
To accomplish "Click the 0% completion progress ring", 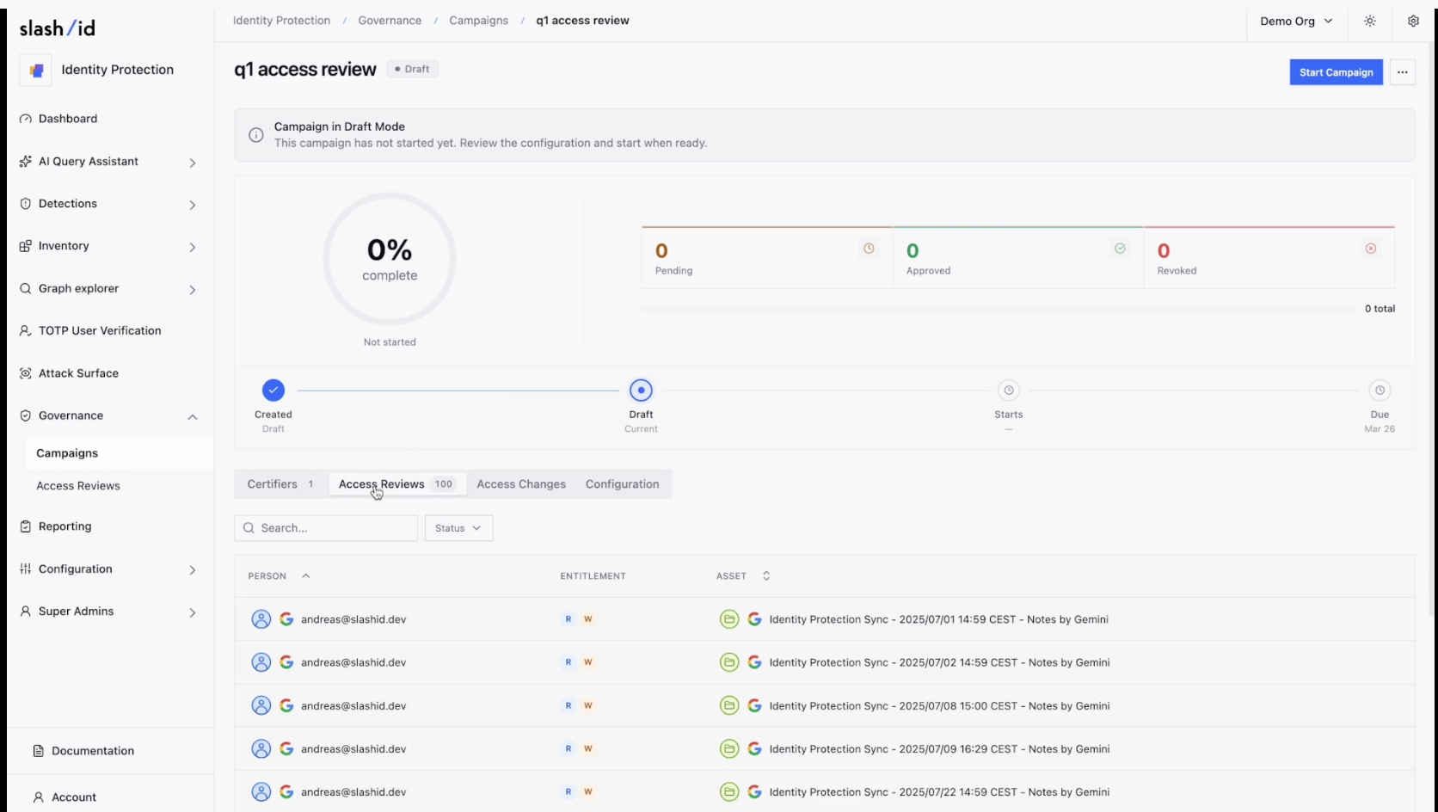I will [x=389, y=258].
